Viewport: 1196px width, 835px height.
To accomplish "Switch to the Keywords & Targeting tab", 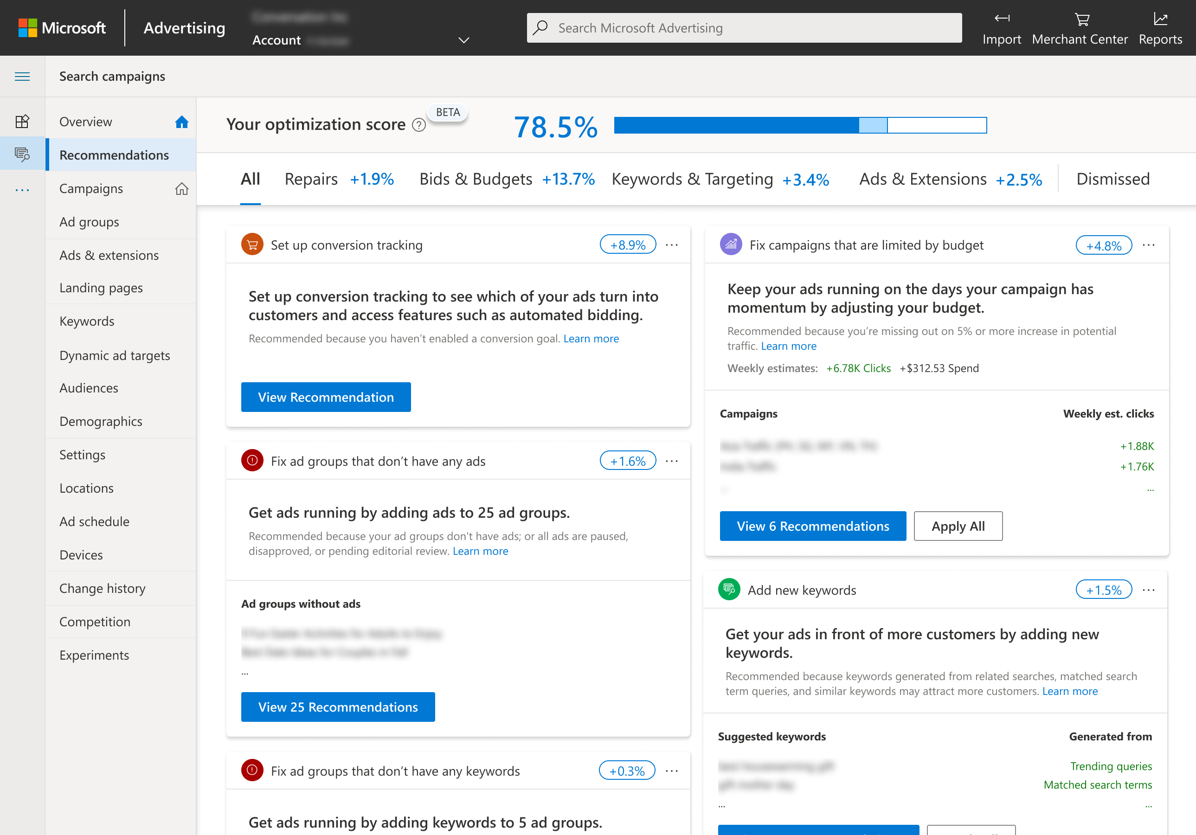I will click(720, 179).
